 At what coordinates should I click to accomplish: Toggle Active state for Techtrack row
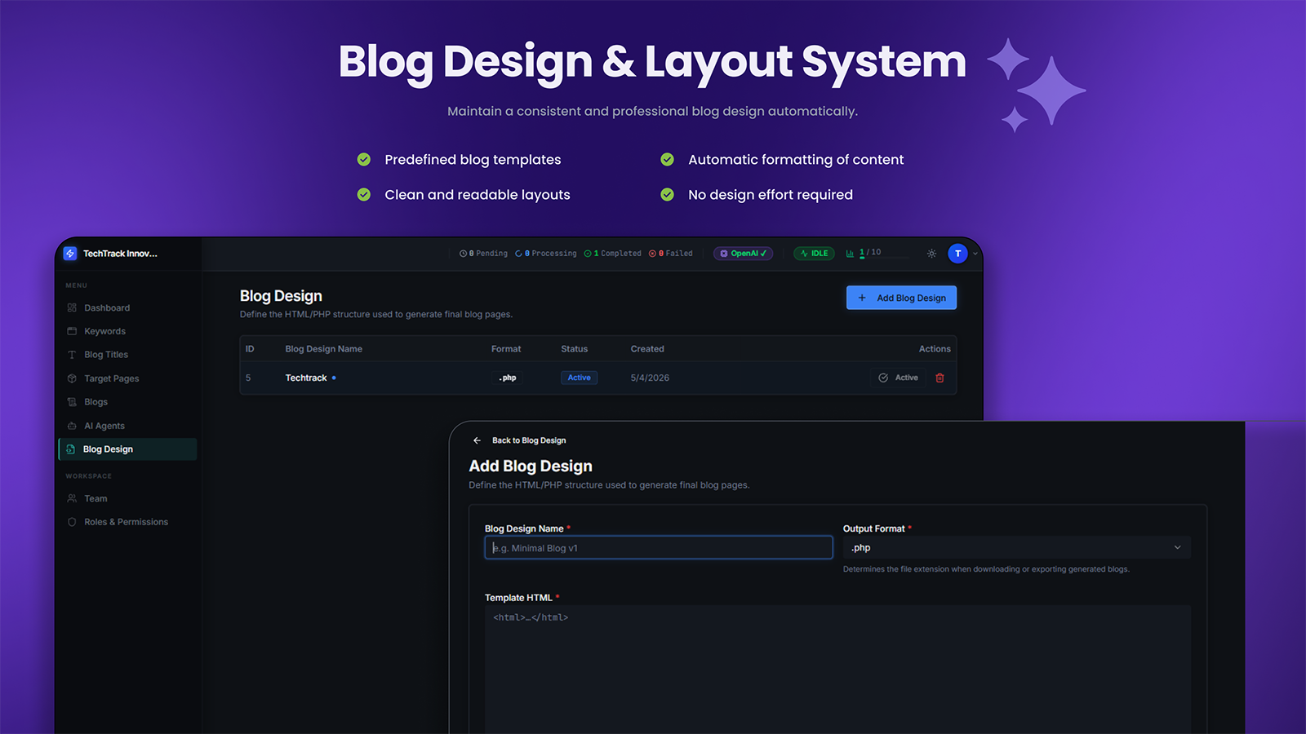(898, 378)
